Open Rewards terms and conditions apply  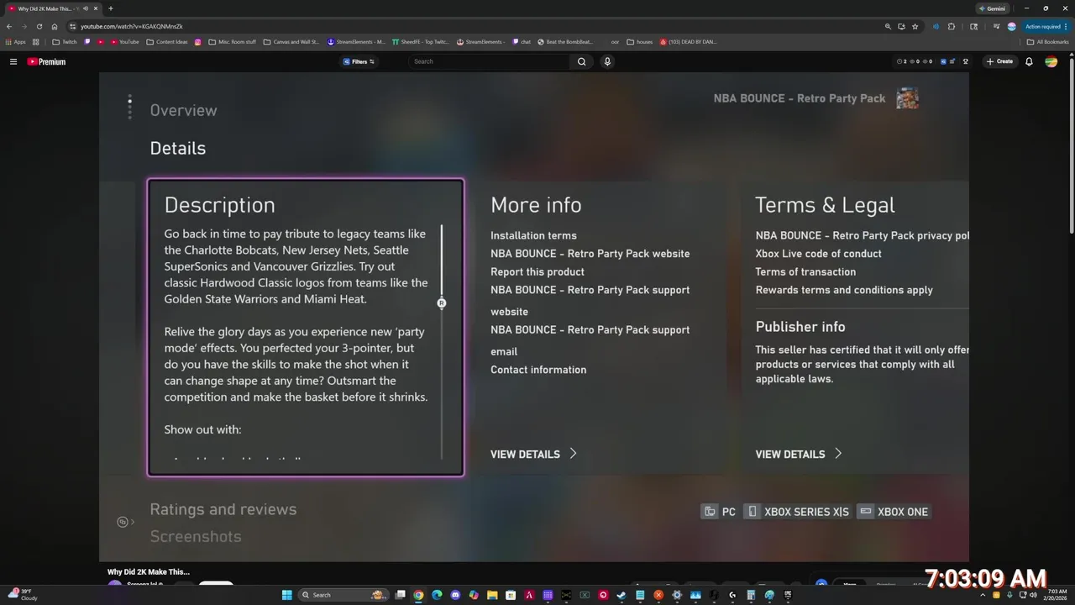pos(844,290)
